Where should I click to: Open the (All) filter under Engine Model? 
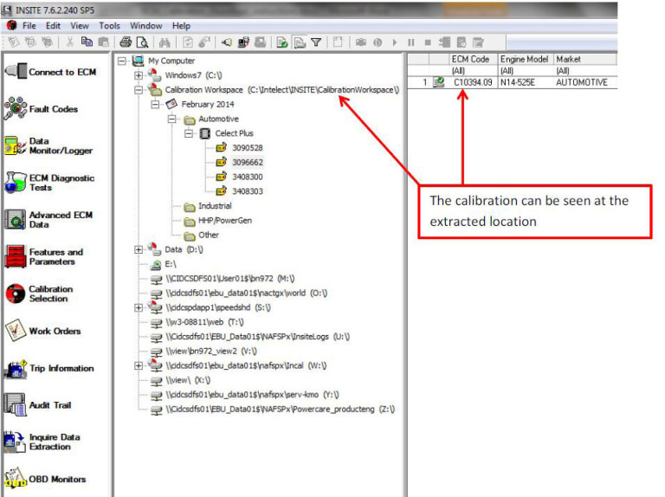tap(526, 70)
